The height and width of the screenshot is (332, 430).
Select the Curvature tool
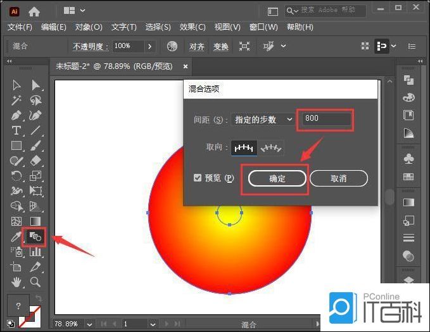(35, 115)
